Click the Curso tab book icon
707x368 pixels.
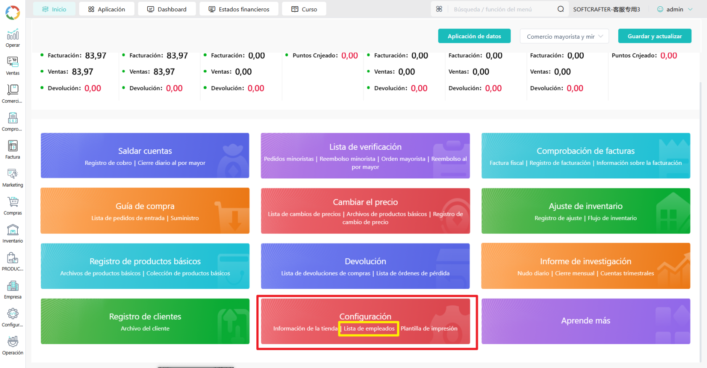point(295,9)
